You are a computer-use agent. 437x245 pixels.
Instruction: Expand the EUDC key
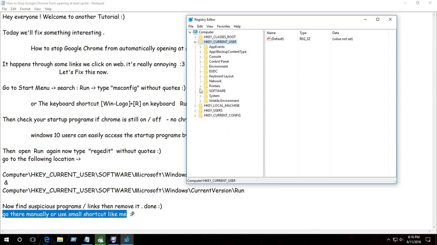[200, 71]
